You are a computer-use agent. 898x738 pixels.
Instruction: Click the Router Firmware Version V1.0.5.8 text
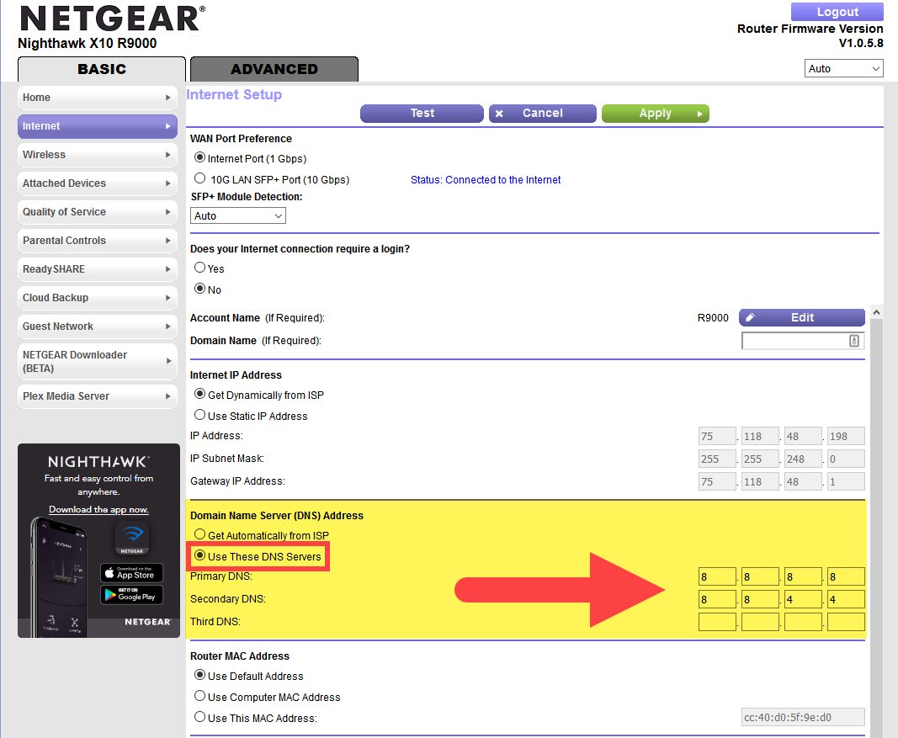coord(810,35)
